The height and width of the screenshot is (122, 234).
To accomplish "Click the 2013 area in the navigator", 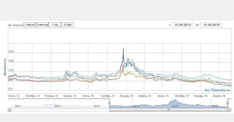I will (x=97, y=106).
